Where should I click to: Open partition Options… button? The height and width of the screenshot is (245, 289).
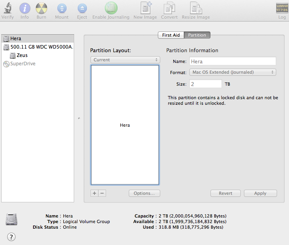(144, 193)
